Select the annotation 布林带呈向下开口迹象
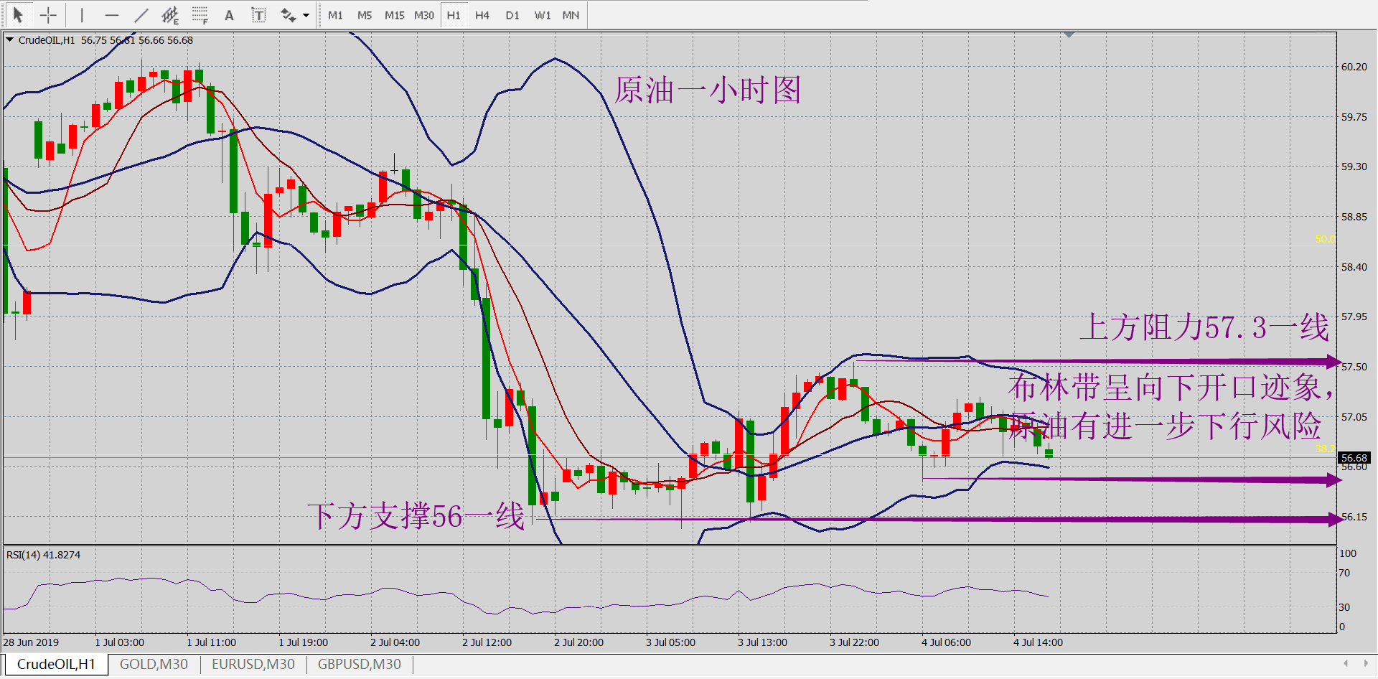This screenshot has height=679, width=1378. click(1170, 388)
